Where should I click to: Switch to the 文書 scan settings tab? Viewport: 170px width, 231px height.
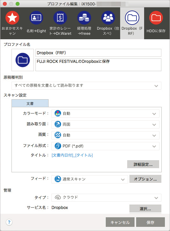tap(30, 103)
